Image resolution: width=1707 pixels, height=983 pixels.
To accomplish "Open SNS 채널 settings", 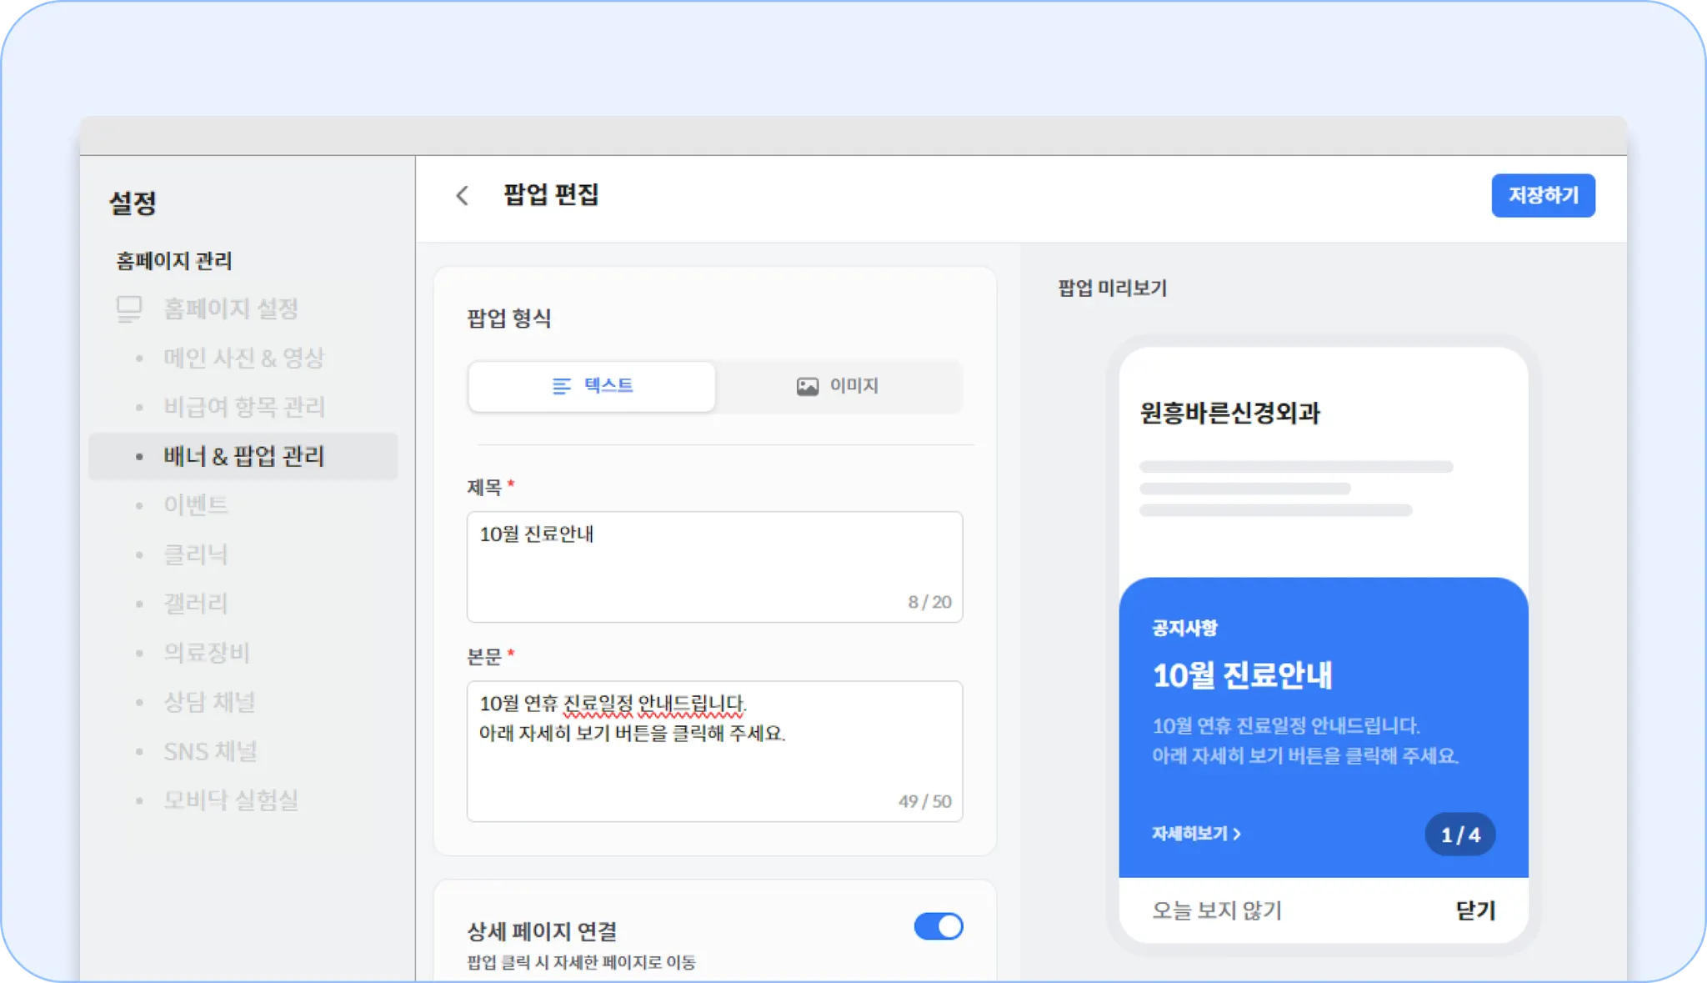I will click(210, 751).
